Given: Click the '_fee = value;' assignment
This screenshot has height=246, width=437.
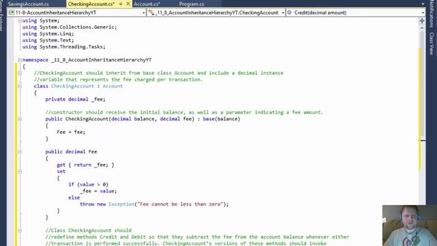Looking at the screenshot, I should tap(98, 191).
